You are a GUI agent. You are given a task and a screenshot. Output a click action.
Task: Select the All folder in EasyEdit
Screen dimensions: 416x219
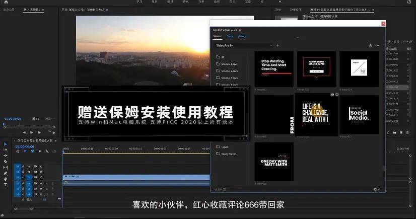221,57
